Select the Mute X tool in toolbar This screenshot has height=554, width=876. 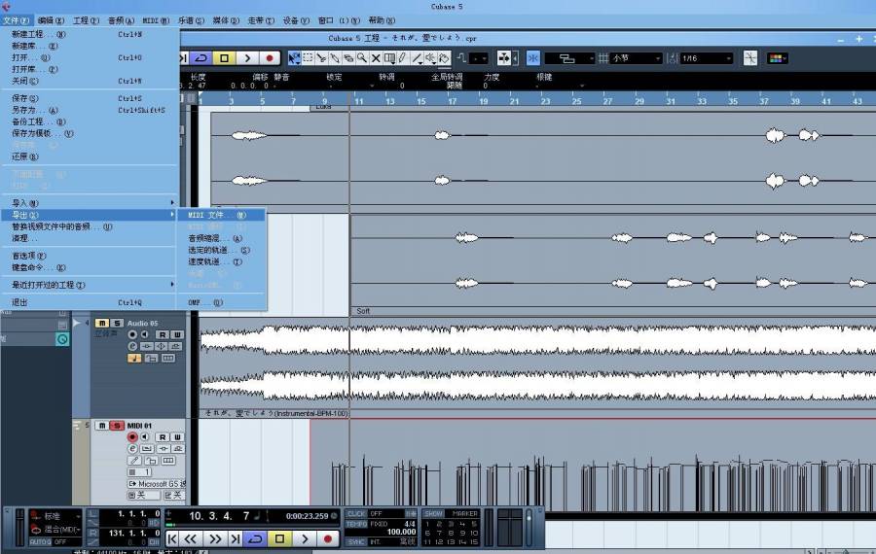(376, 58)
